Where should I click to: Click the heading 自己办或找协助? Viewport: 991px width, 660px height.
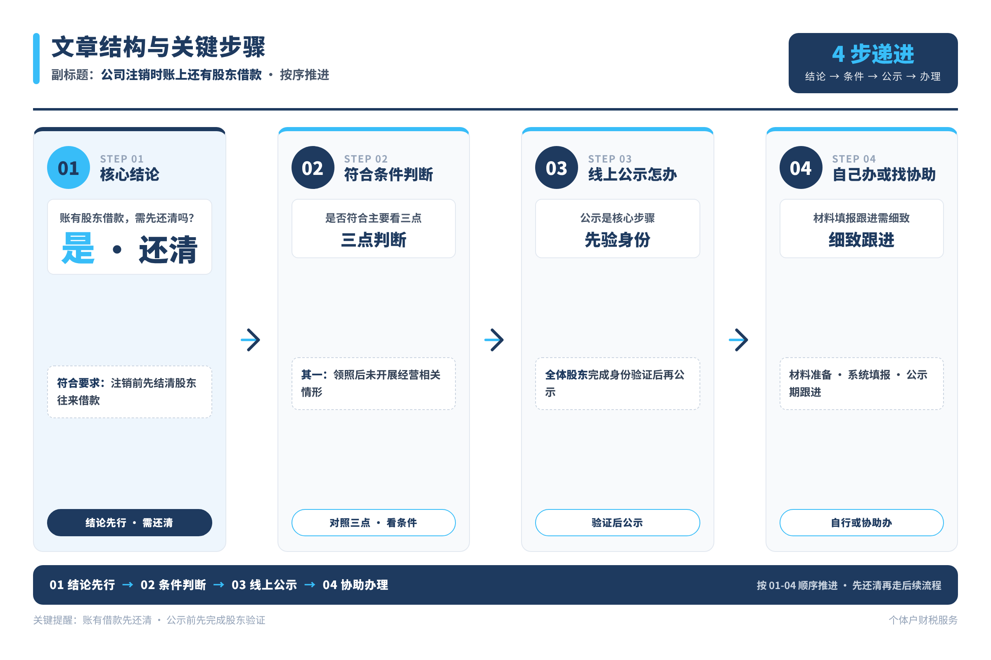(884, 174)
